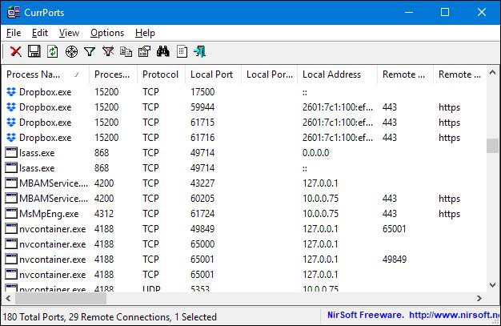Sort by Process ID column header
Image resolution: width=501 pixels, height=326 pixels.
coord(113,74)
